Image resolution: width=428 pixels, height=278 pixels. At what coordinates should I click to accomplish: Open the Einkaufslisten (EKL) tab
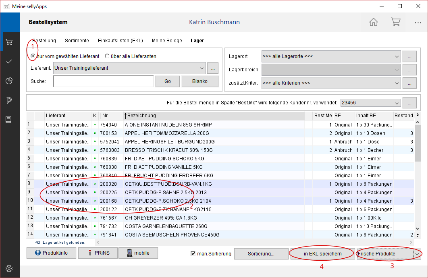[120, 41]
